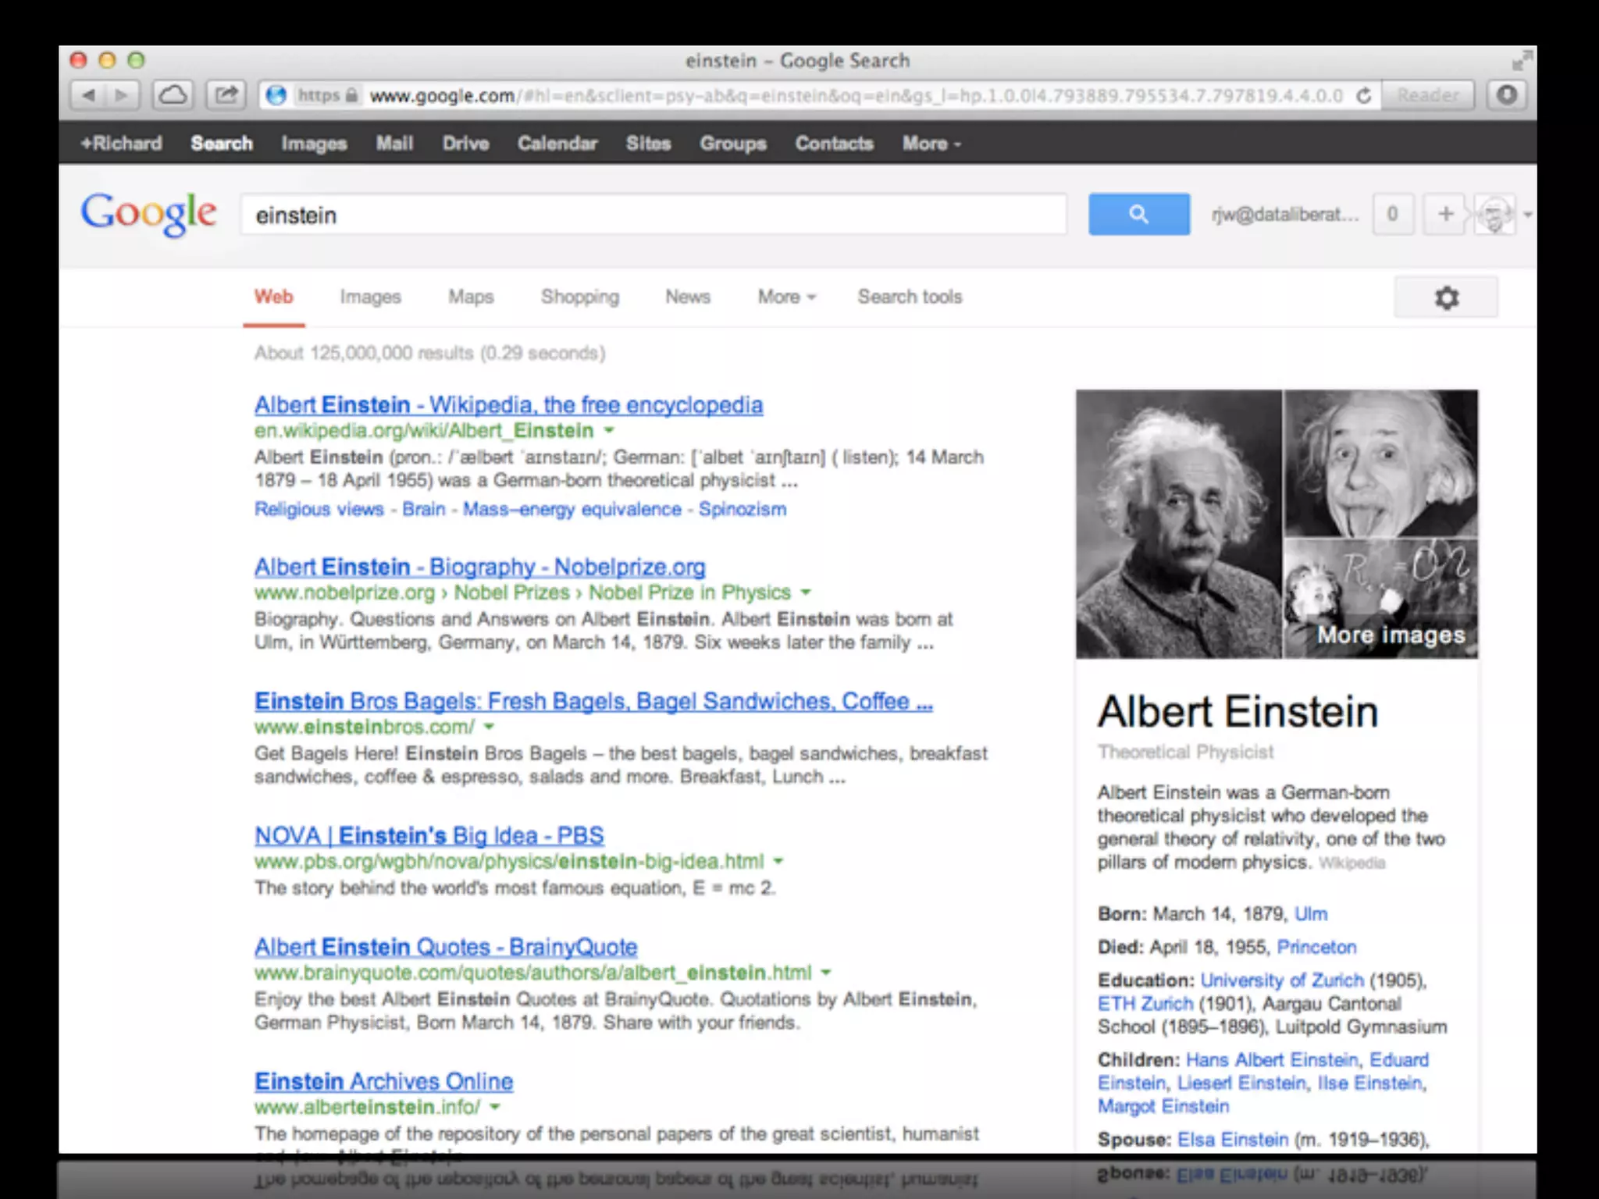Image resolution: width=1599 pixels, height=1199 pixels.
Task: Open the gear settings options
Action: (1445, 297)
